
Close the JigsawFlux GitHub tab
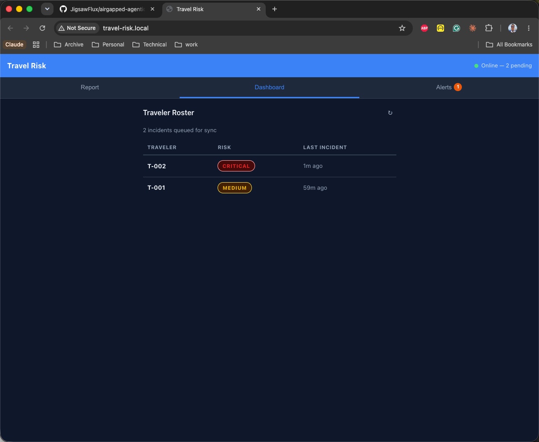(152, 9)
